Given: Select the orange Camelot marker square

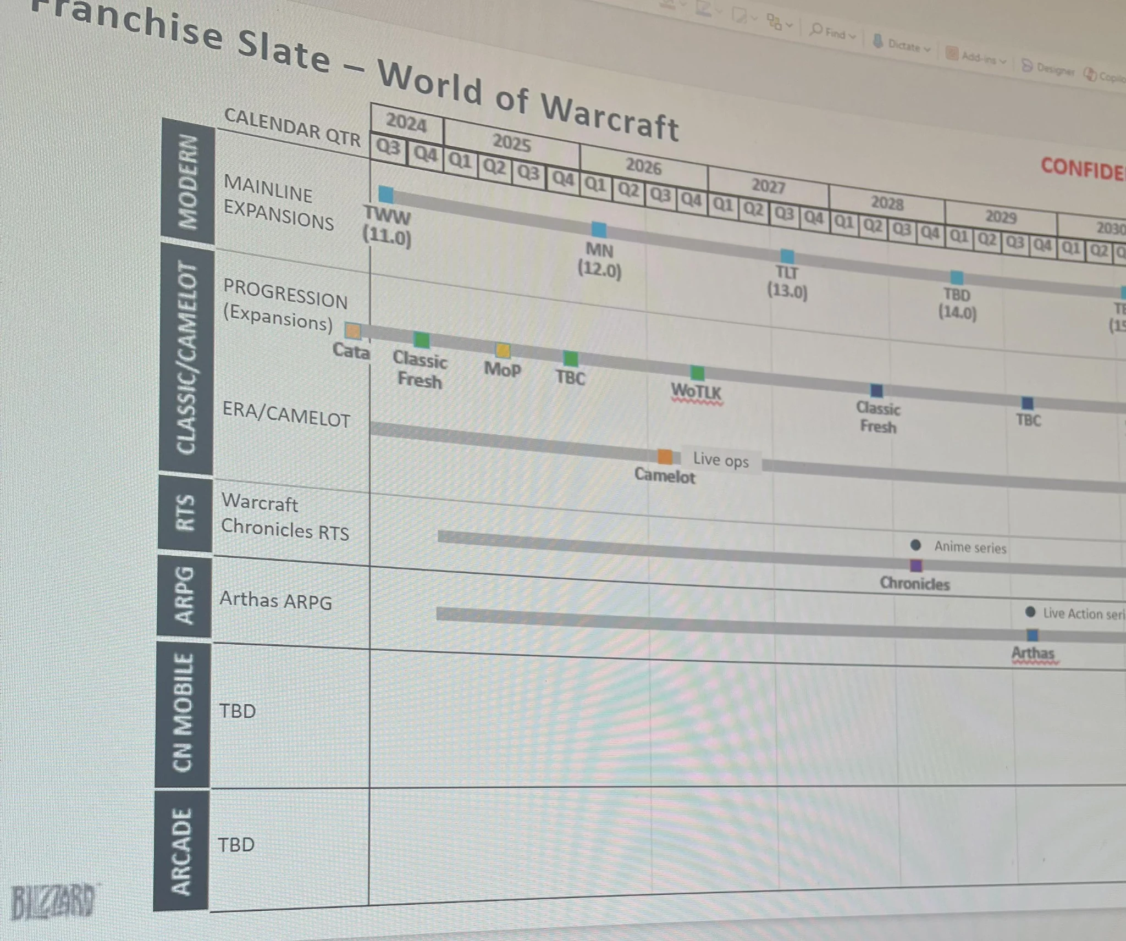Looking at the screenshot, I should (x=665, y=456).
